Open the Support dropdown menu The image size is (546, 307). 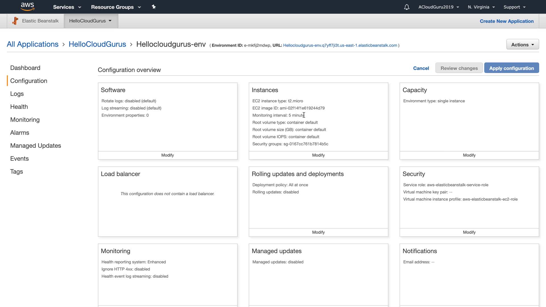514,7
